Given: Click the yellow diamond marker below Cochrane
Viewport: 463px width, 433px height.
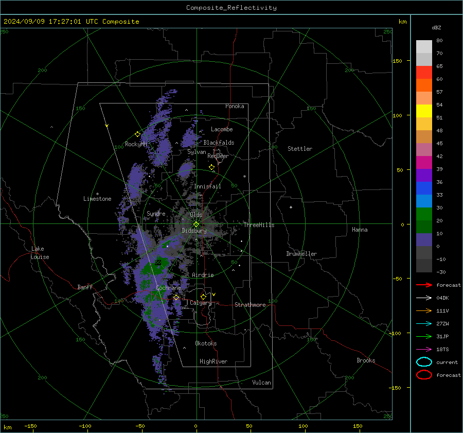Looking at the screenshot, I should tap(176, 298).
